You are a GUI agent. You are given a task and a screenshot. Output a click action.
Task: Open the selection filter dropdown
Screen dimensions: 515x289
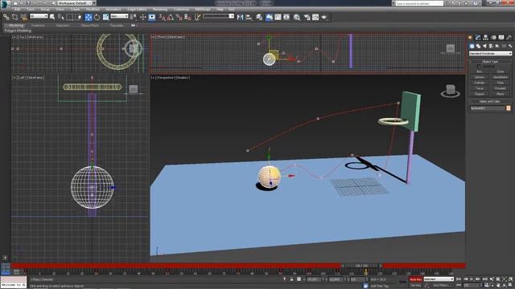39,16
